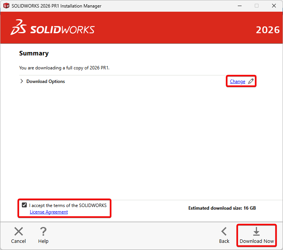This screenshot has width=283, height=250.
Task: Click the Download Now arrow icon
Action: [256, 231]
